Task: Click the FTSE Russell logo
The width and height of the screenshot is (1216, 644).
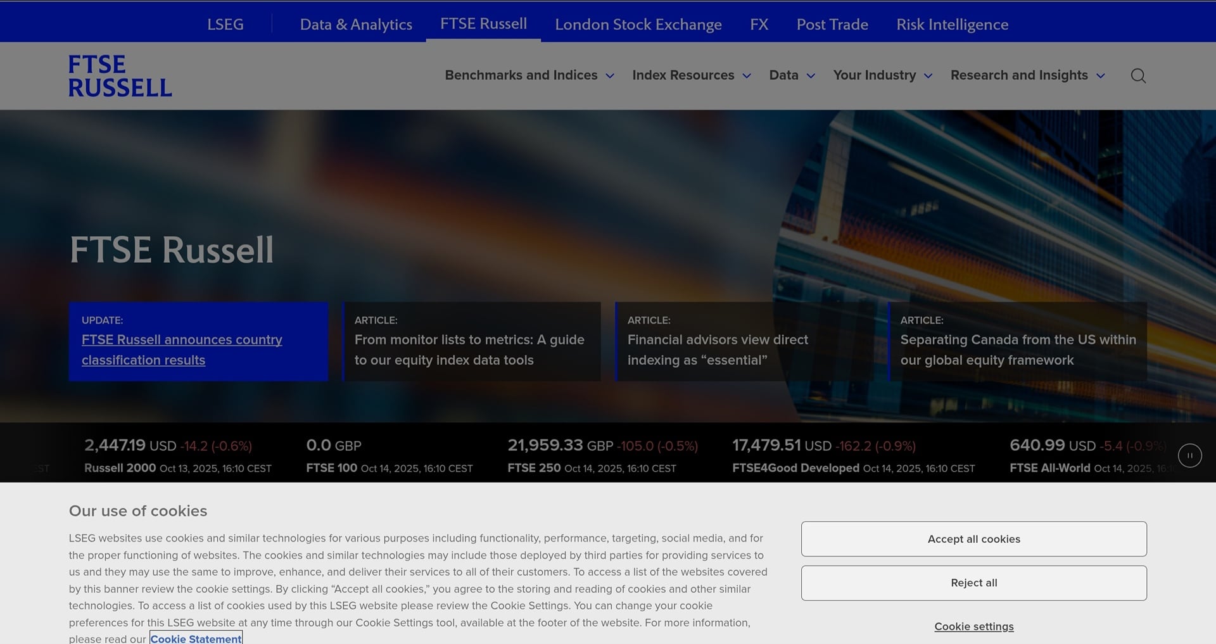Action: pyautogui.click(x=120, y=76)
